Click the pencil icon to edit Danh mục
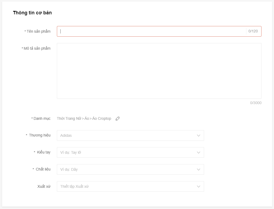Image resolution: width=274 pixels, height=209 pixels. tap(118, 118)
